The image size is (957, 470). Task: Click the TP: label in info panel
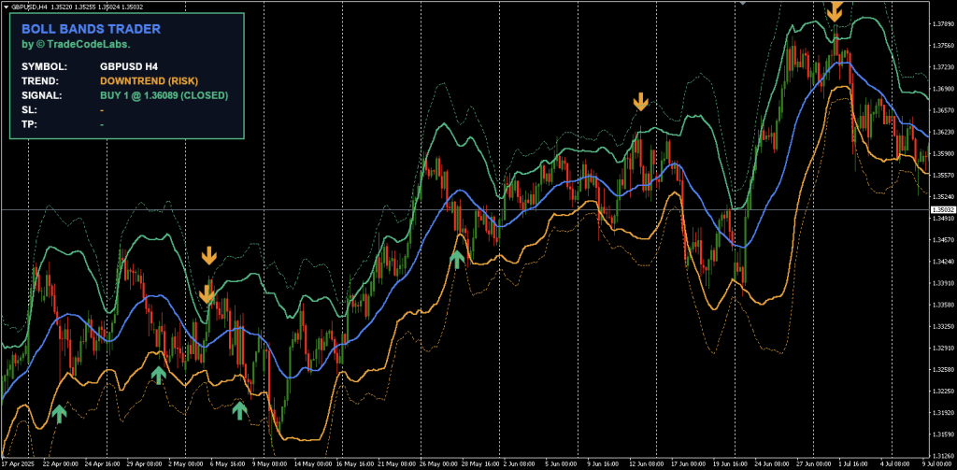point(29,125)
